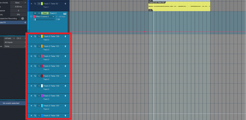Promote Track 2 Take 131 to track
Viewport: 246px width, 120px height.
pos(65,46)
